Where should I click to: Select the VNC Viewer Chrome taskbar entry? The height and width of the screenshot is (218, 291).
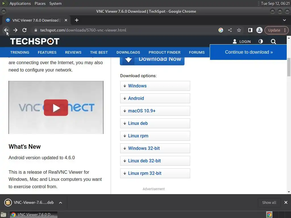pyautogui.click(x=34, y=215)
